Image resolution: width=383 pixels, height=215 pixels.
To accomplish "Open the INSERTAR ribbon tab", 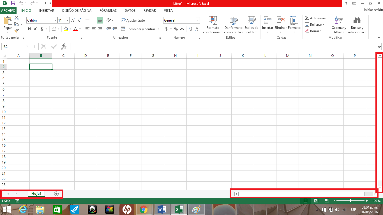I will pyautogui.click(x=47, y=10).
